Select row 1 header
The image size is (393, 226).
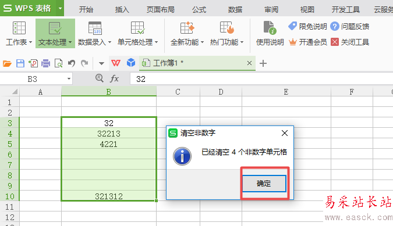click(x=9, y=102)
